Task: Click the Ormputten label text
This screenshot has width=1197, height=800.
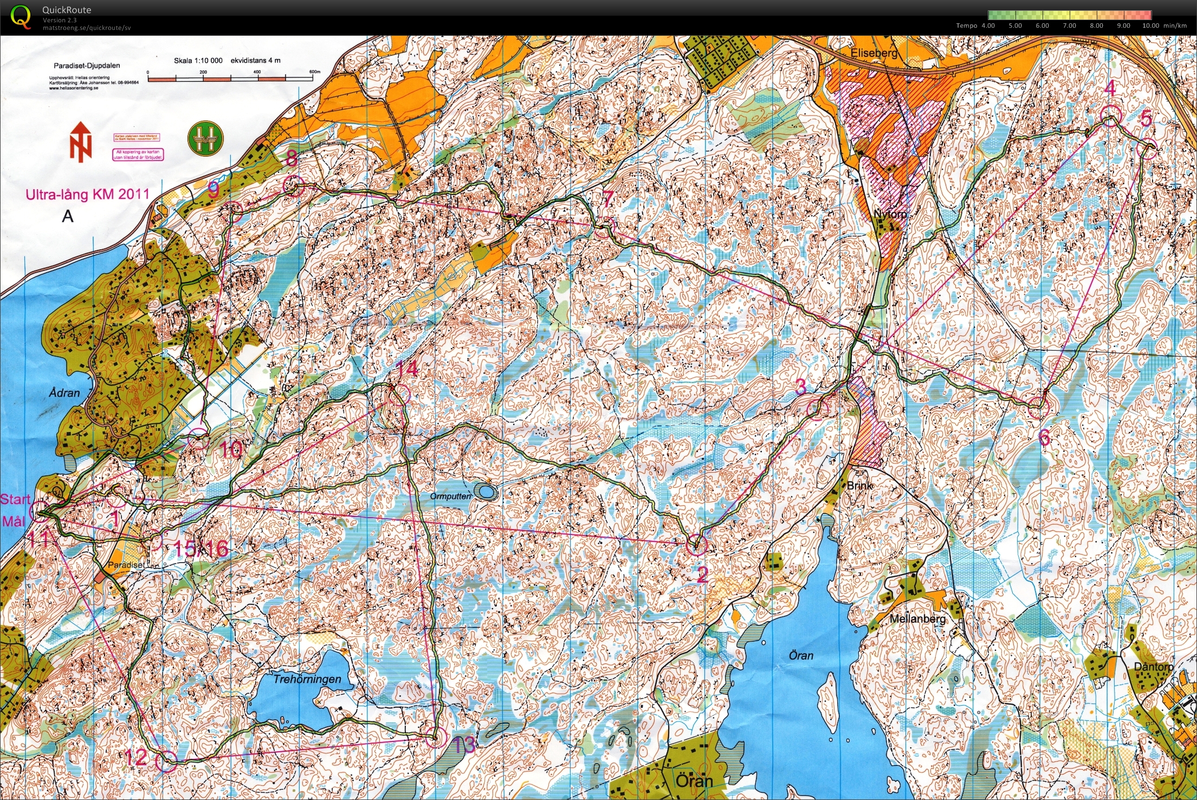Action: pos(451,496)
